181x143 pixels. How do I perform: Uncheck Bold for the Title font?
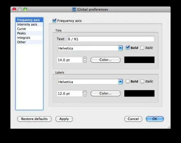pyautogui.click(x=127, y=48)
